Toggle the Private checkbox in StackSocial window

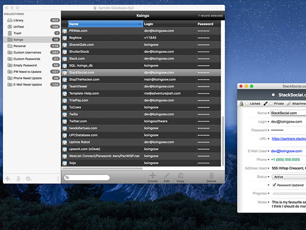[271, 104]
